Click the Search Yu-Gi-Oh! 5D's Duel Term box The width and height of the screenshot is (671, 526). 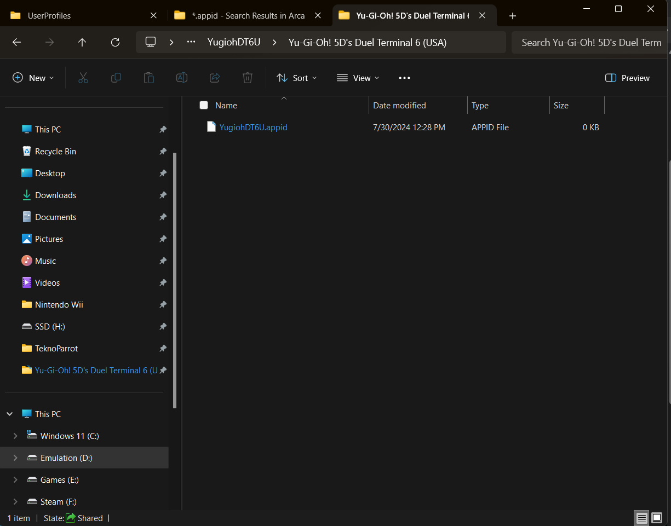pos(591,42)
